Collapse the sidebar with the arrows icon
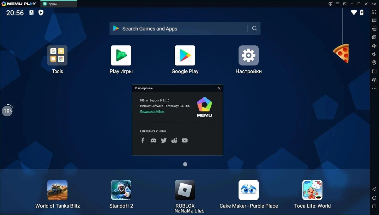379x215 pixels. (374, 4)
